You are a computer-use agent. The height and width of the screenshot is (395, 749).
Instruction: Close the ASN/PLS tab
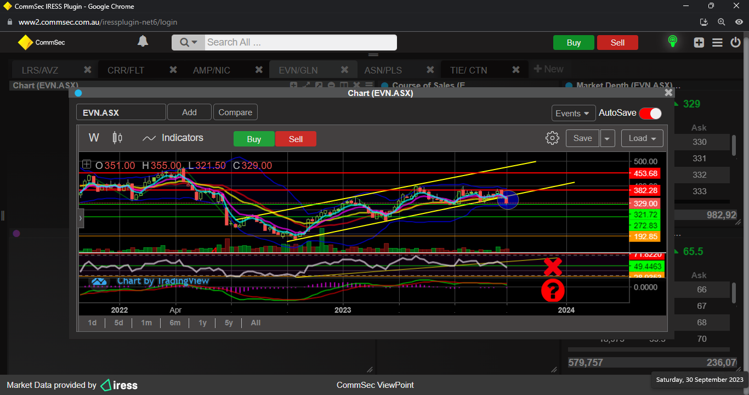click(x=430, y=70)
